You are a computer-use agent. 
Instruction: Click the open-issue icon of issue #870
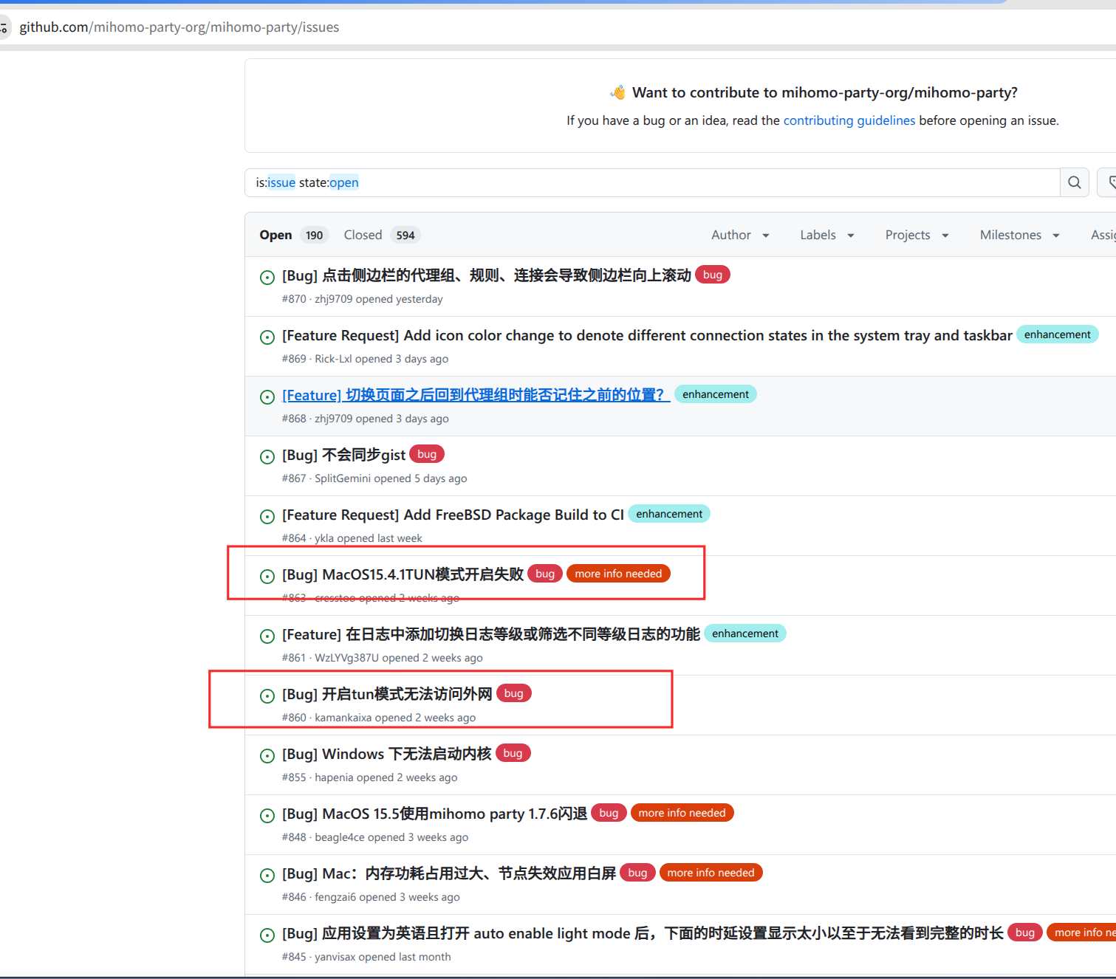click(x=267, y=278)
